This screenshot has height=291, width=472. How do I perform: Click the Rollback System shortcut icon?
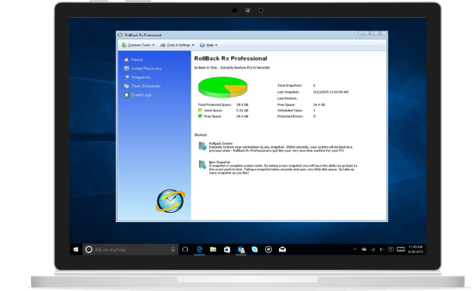point(202,146)
